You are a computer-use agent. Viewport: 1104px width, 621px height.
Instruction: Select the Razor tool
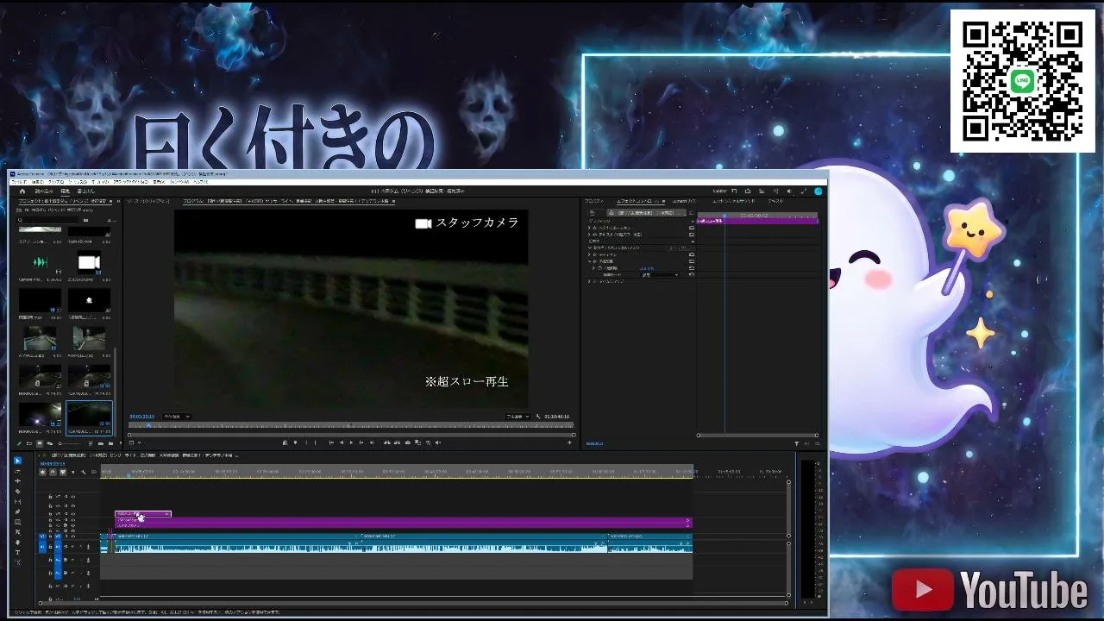17,492
